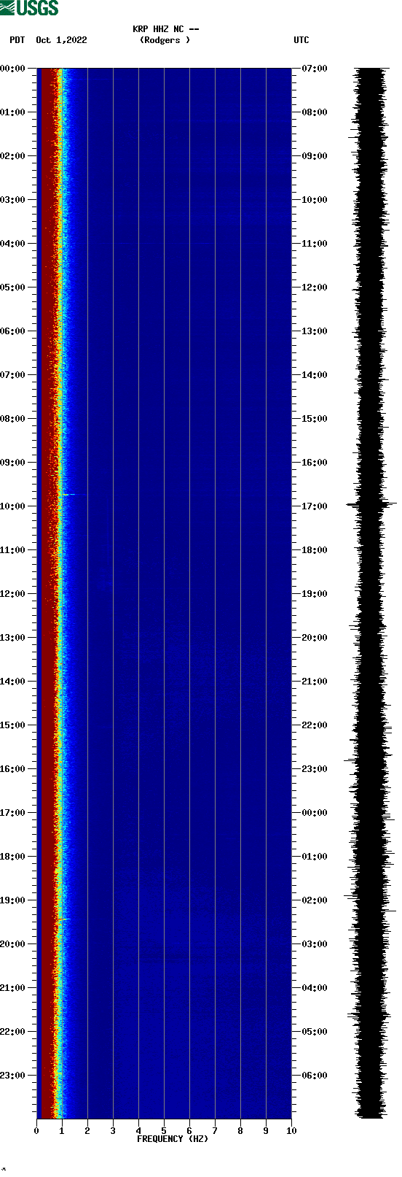The width and height of the screenshot is (402, 1177).
Task: Click the frequency axis tick label 5
Action: click(x=164, y=1131)
